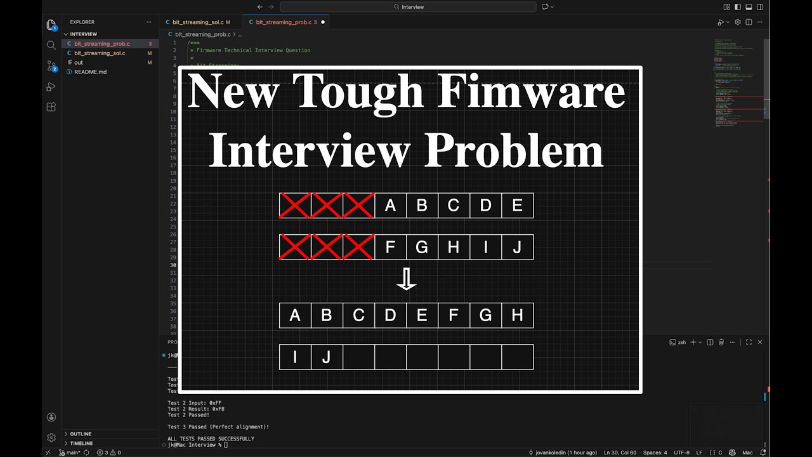The image size is (812, 457).
Task: Expand the OUTLINE section
Action: pyautogui.click(x=110, y=434)
